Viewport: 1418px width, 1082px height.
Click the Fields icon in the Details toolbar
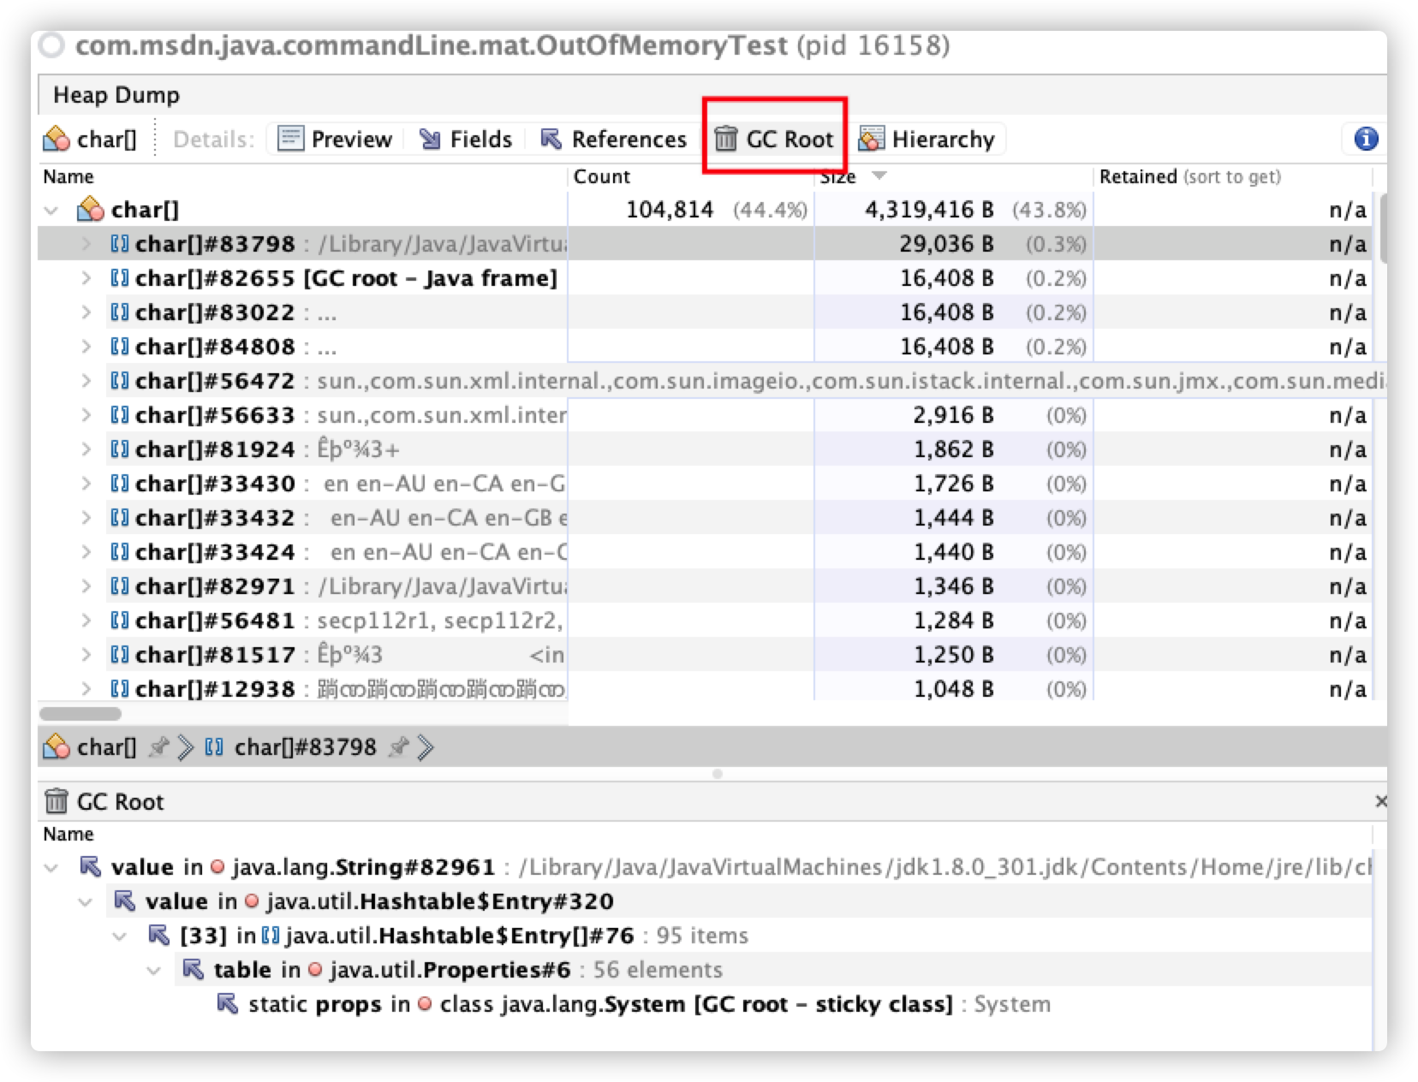[x=431, y=139]
